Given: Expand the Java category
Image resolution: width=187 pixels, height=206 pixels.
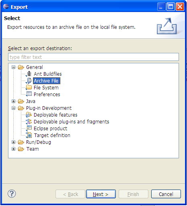Looking at the screenshot, I should (13, 101).
